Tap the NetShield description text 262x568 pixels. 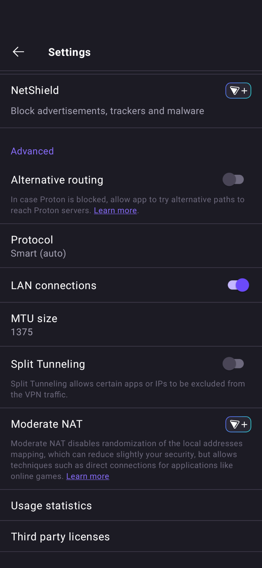[107, 111]
